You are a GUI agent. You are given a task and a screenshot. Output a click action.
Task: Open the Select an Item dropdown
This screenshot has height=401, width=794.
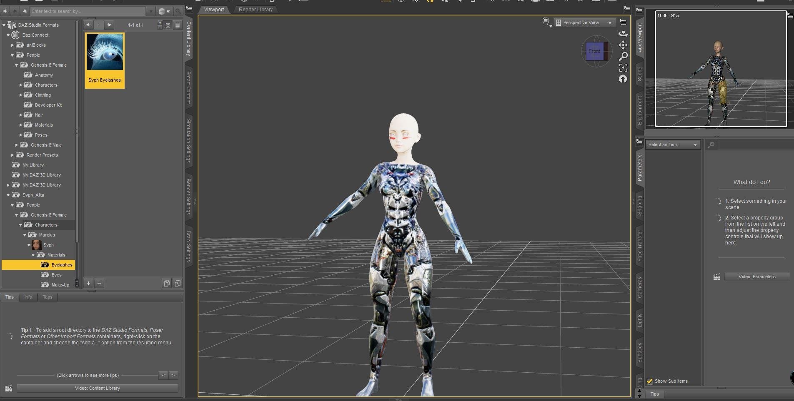[673, 144]
